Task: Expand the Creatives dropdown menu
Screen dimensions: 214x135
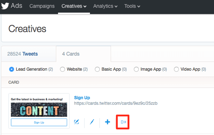Action: point(74,6)
